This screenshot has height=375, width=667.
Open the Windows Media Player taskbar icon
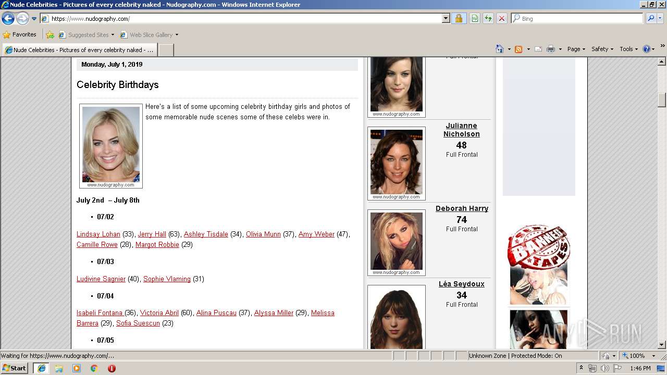(x=77, y=368)
